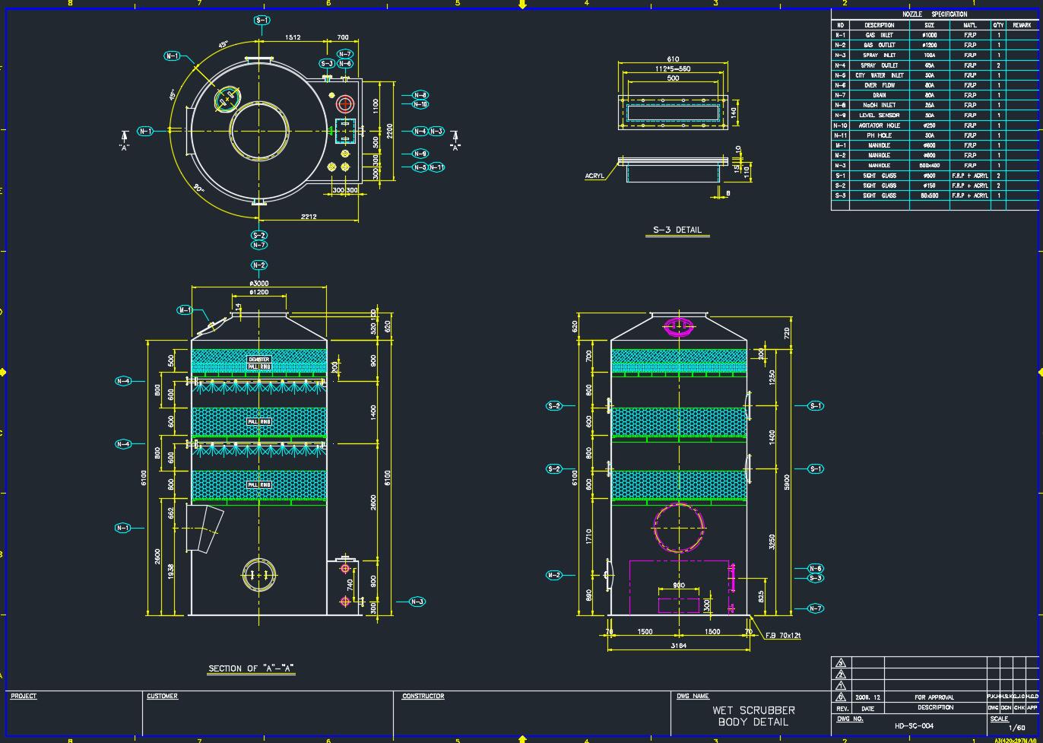Click the WET SCRUBBER BODY DETAIL title
The width and height of the screenshot is (1043, 743).
[753, 716]
